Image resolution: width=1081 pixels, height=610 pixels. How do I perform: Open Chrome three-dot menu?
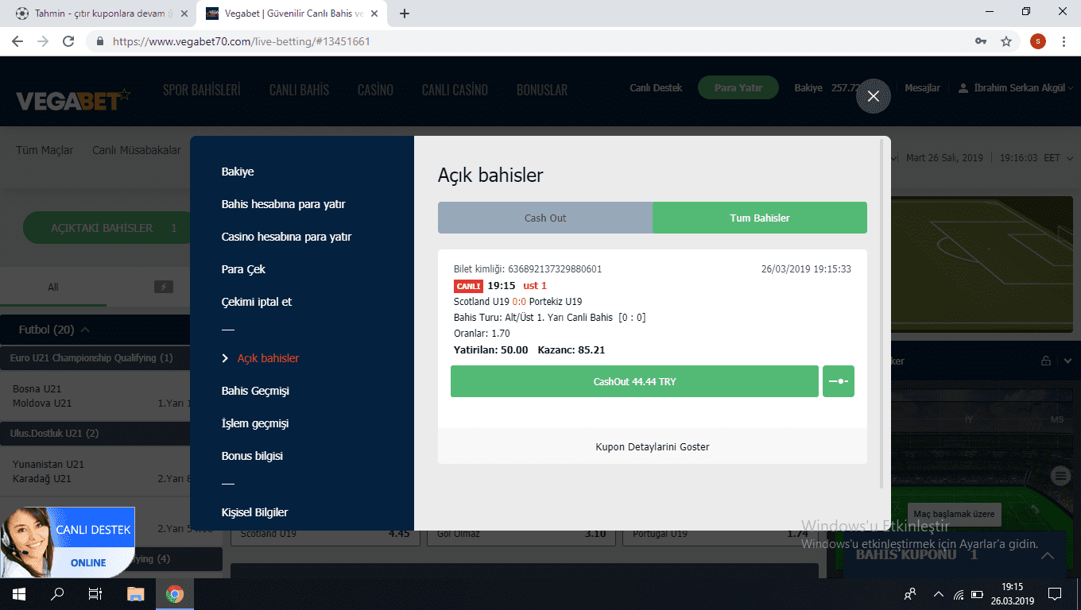[1064, 41]
